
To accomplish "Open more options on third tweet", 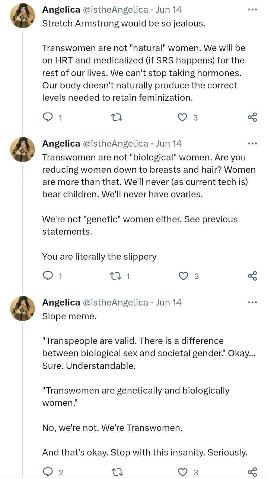I will tap(252, 302).
